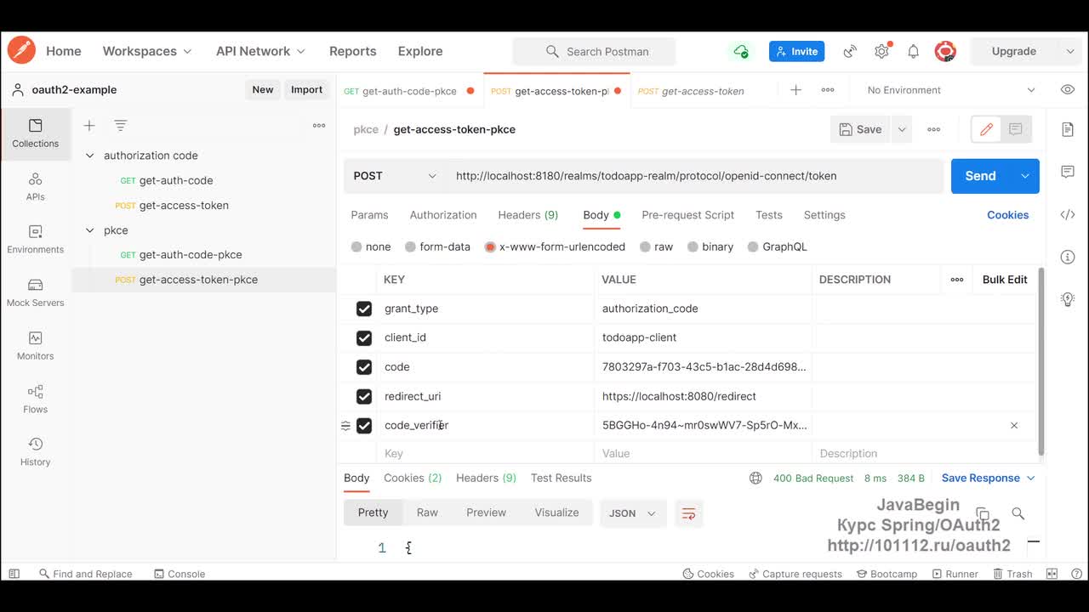This screenshot has width=1089, height=612.
Task: Open collections panel more options ellipsis
Action: coord(319,126)
